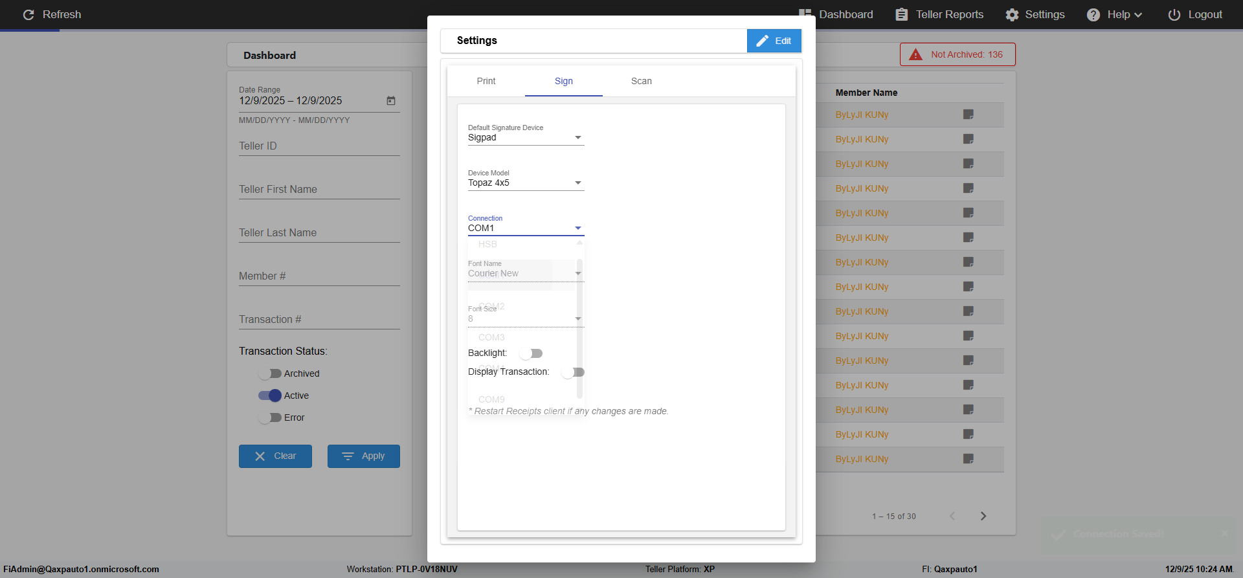Screen dimensions: 1243x578
Task: Click the '1 – 15 of 30' pagination text
Action: 894,517
